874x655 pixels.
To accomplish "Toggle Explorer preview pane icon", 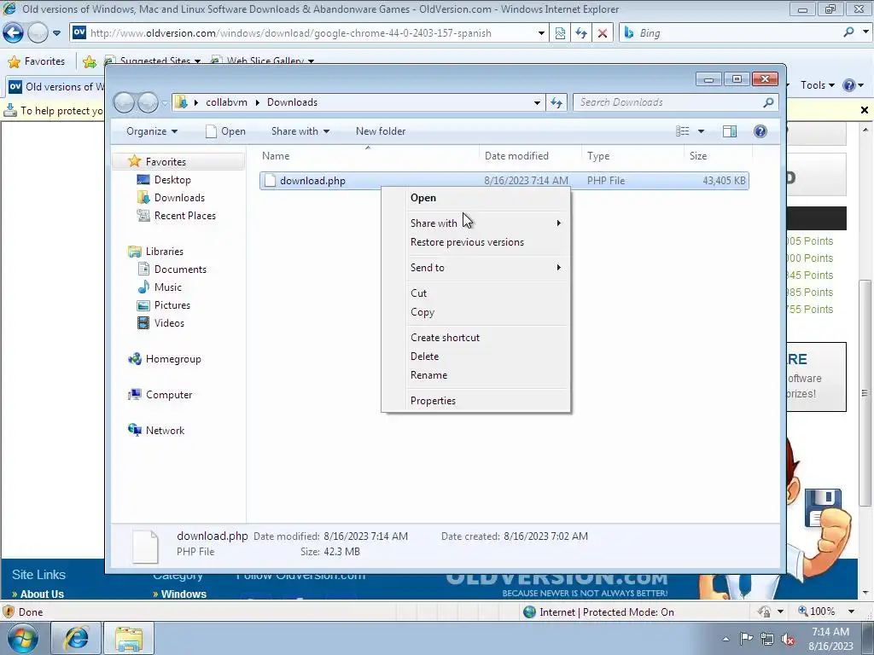I will [x=729, y=131].
